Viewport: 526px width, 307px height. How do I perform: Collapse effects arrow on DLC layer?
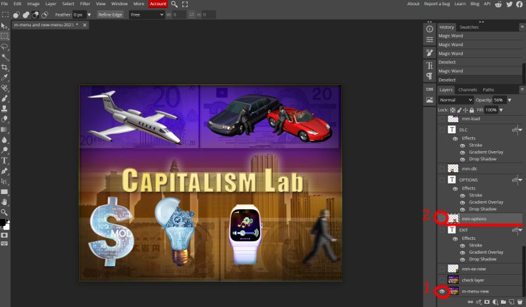click(520, 130)
